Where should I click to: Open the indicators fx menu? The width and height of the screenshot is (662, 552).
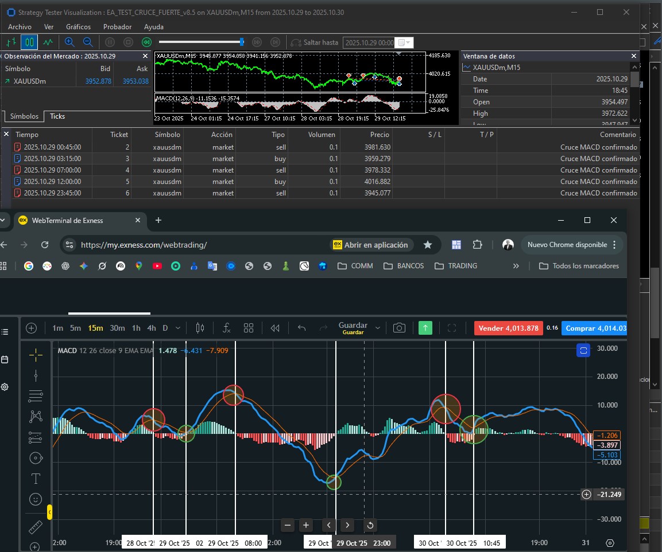tap(227, 328)
